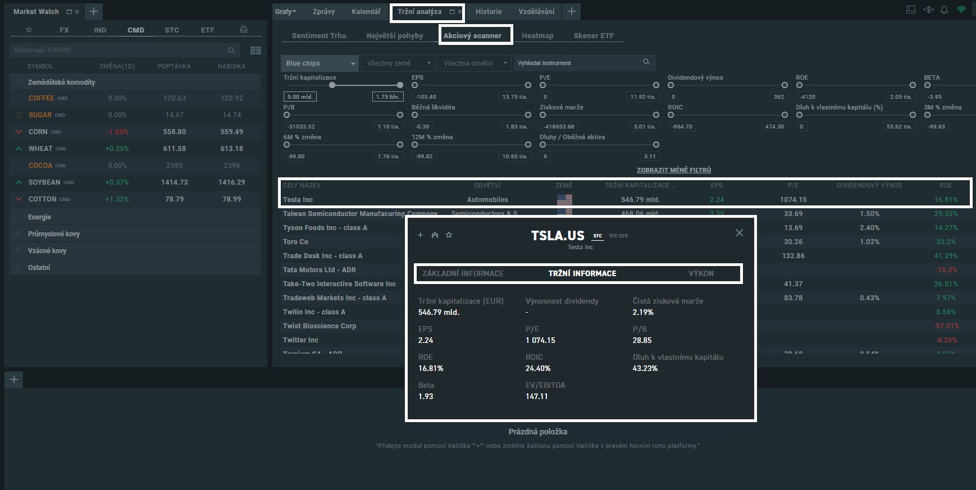Switch to the Kalendář tab
The width and height of the screenshot is (976, 490).
(366, 11)
